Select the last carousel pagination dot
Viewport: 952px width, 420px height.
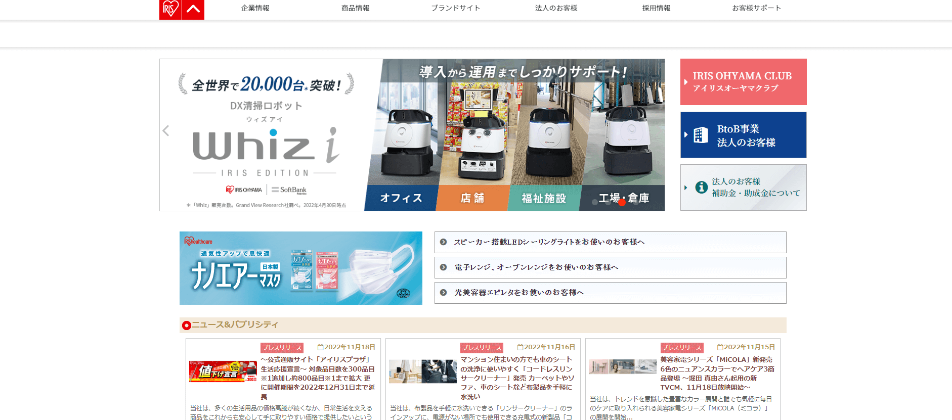point(635,202)
